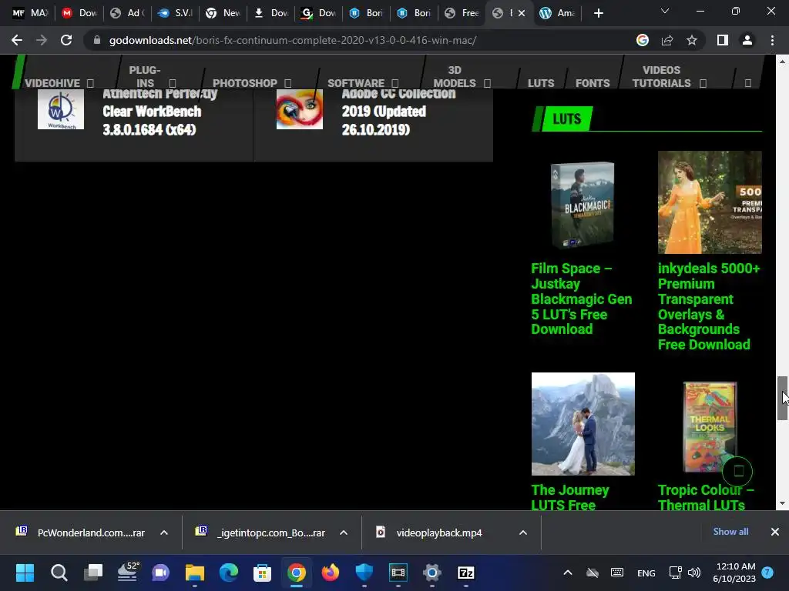Go back to the previous page
The image size is (789, 591).
(17, 40)
